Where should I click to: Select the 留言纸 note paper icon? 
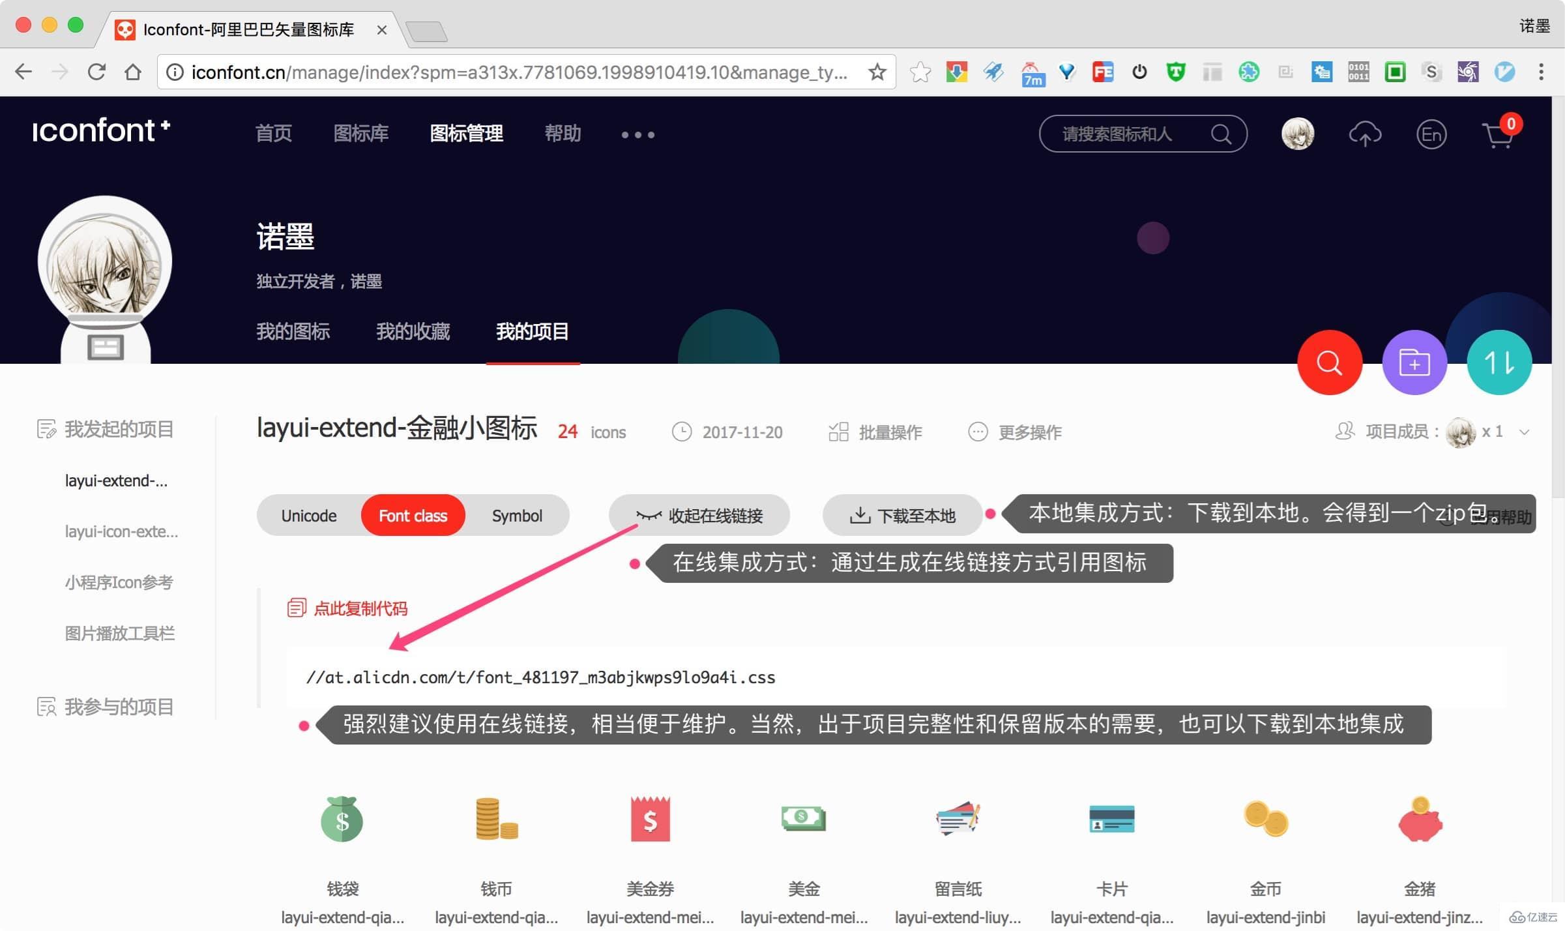pos(958,819)
